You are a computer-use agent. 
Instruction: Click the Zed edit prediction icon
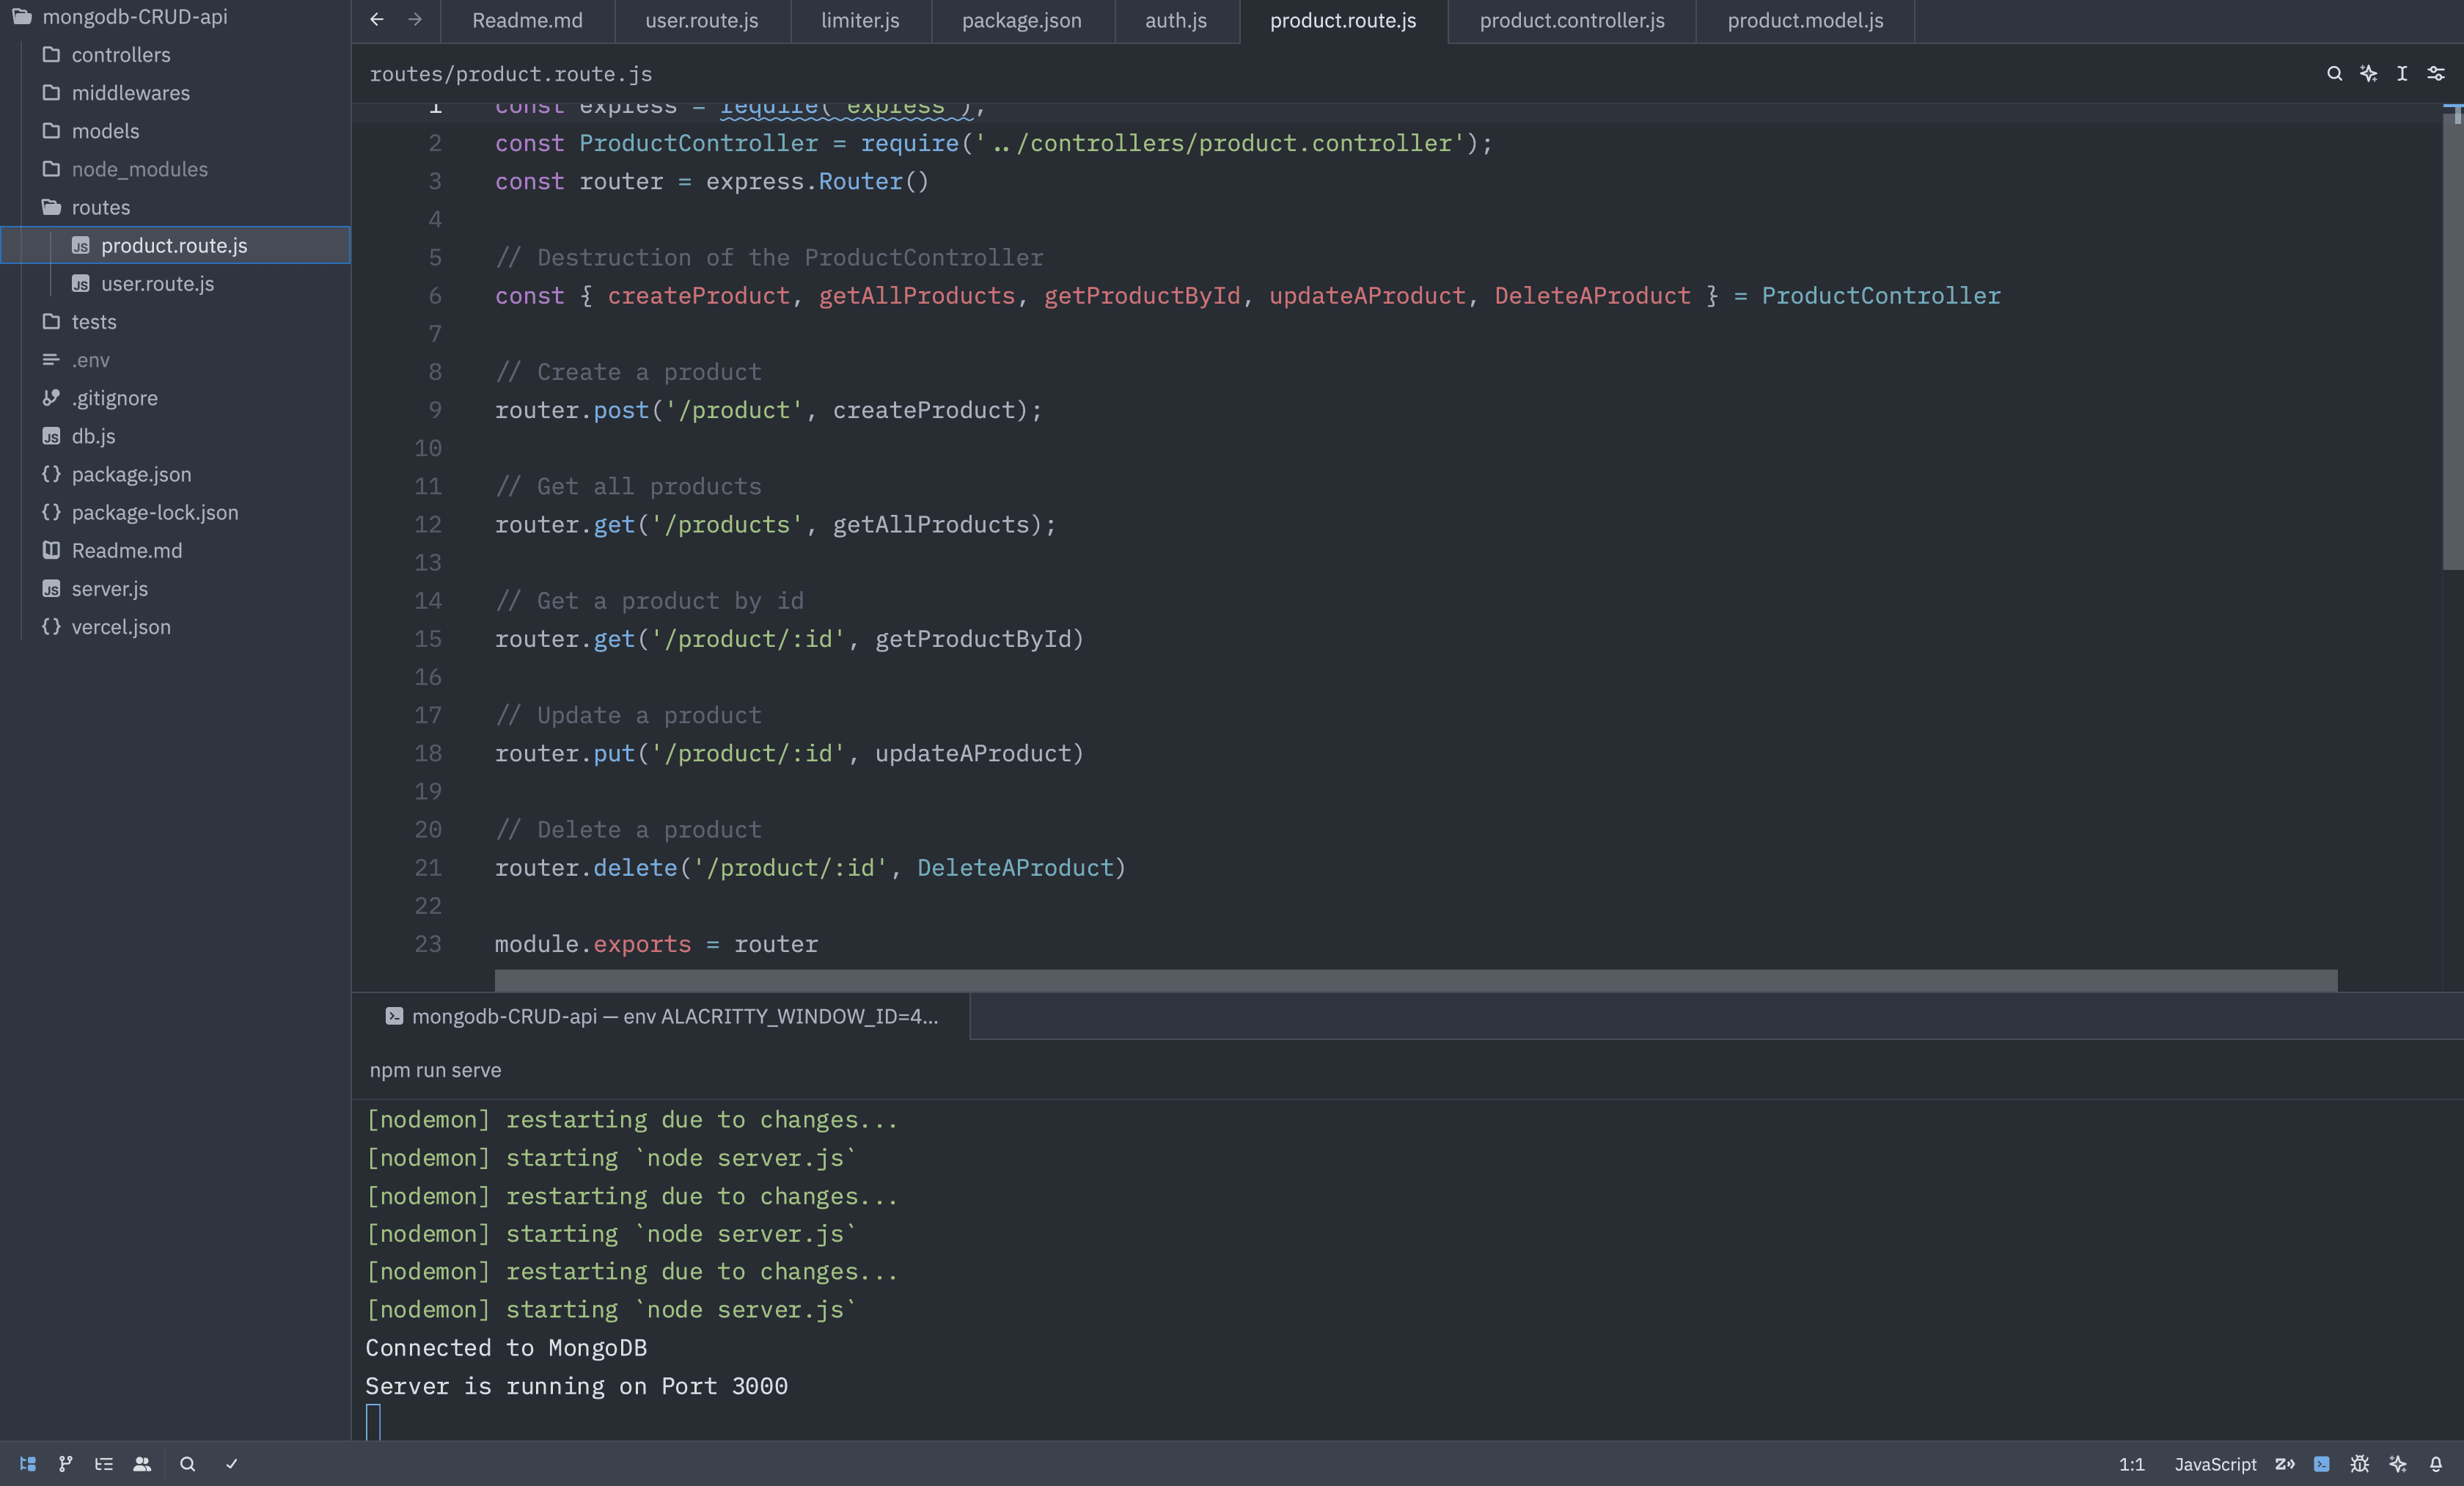[2285, 1463]
